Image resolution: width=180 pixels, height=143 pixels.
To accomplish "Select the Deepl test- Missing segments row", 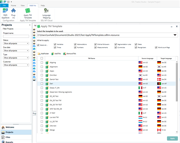I will coord(106,92).
